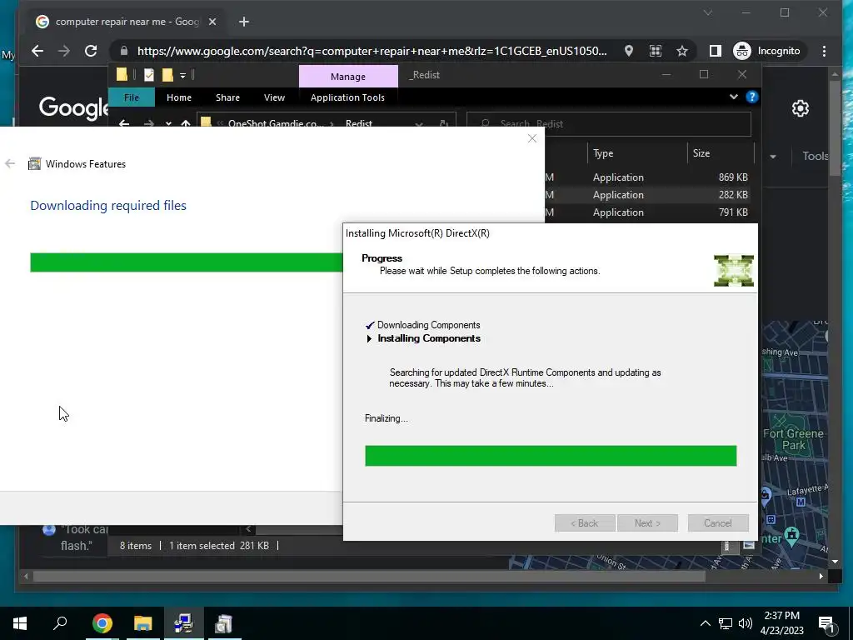Open Explorer help question mark icon

point(752,97)
